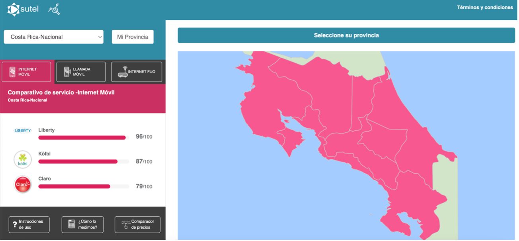Click the price comparator icon
519x241 pixels.
click(x=126, y=224)
